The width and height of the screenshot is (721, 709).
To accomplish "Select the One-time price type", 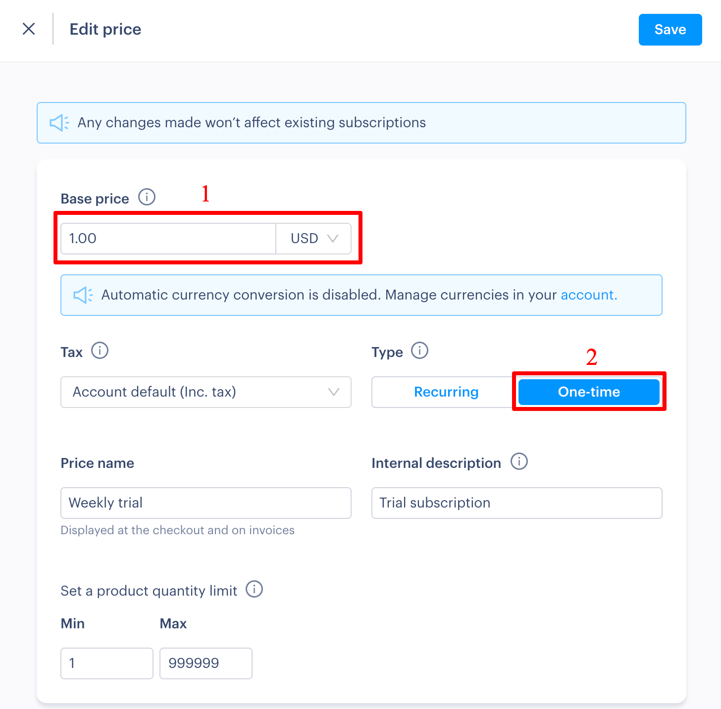I will coord(589,392).
